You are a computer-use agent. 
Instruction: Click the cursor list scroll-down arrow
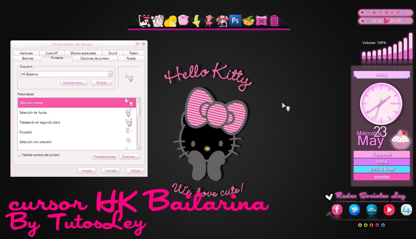click(138, 148)
